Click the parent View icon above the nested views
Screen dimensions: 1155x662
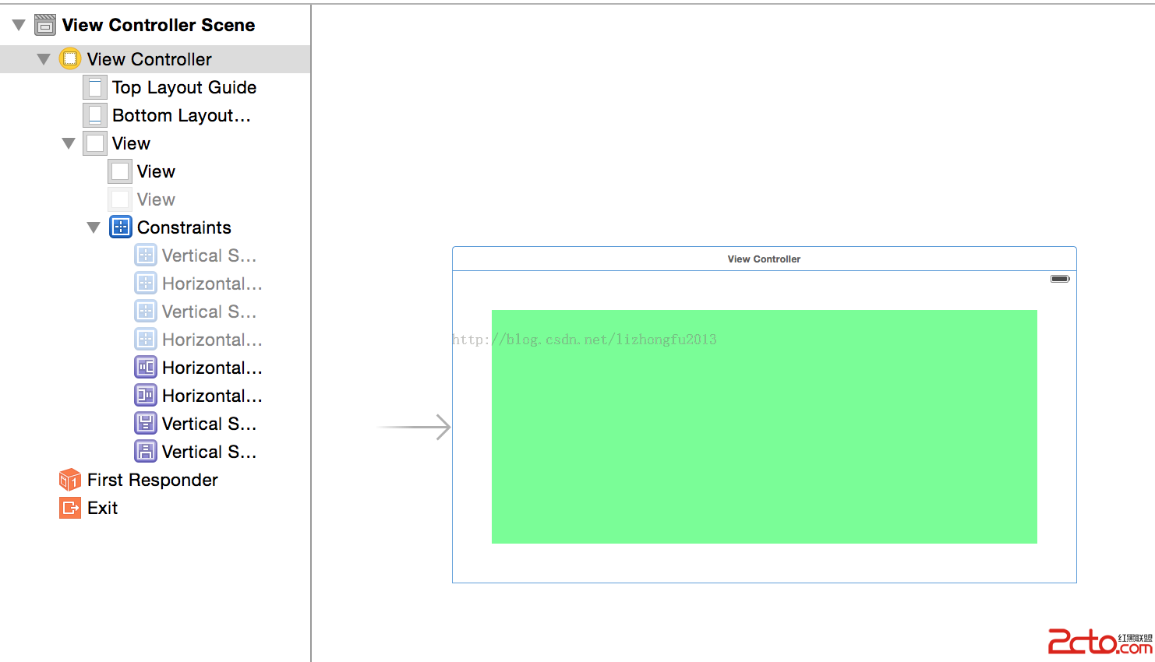95,143
